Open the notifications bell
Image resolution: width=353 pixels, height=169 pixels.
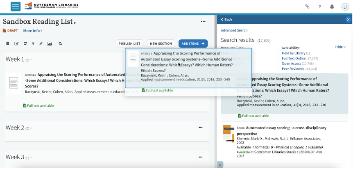point(332,7)
